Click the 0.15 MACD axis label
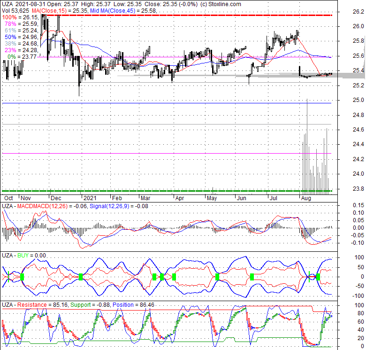 [x=358, y=205]
